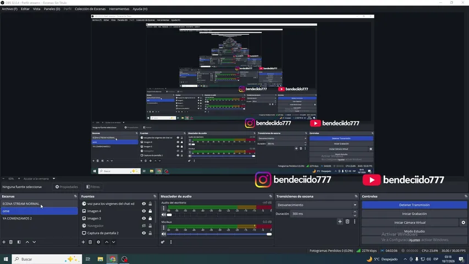Click Iniciar Cámara Virtual button
Image resolution: width=469 pixels, height=264 pixels.
pos(410,222)
